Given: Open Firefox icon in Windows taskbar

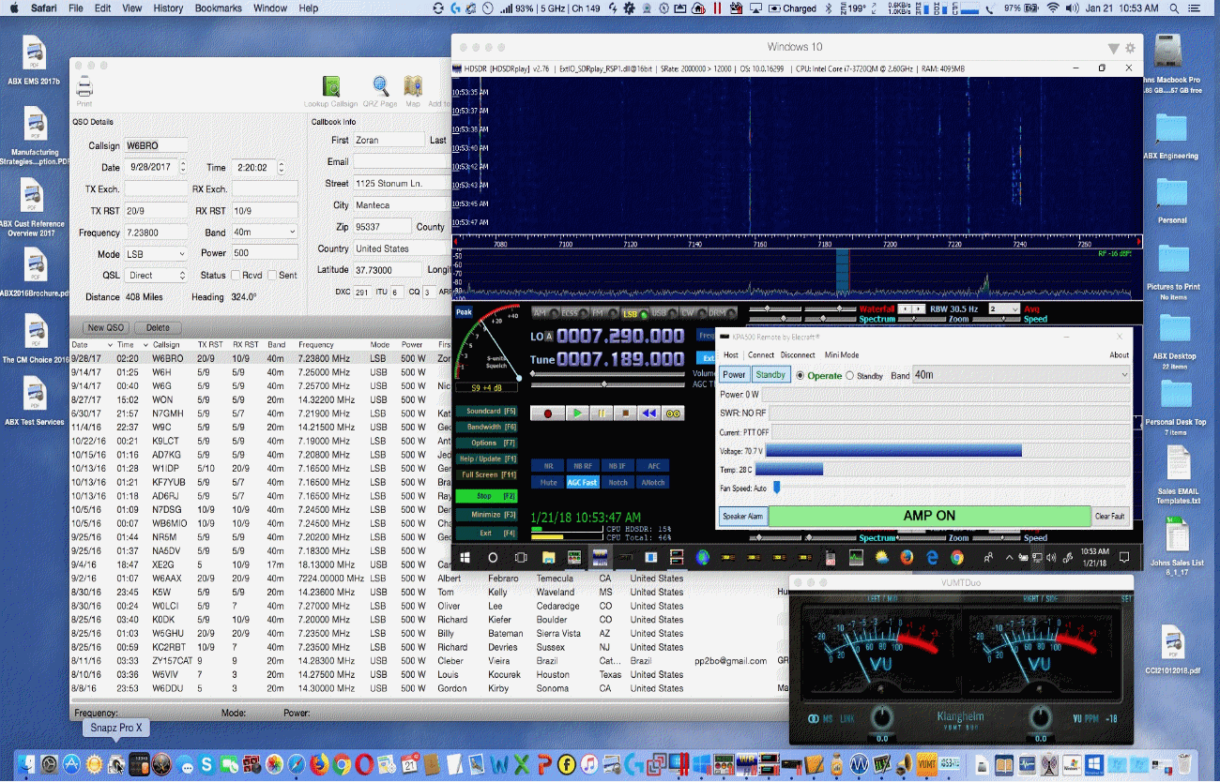Looking at the screenshot, I should pos(907,557).
